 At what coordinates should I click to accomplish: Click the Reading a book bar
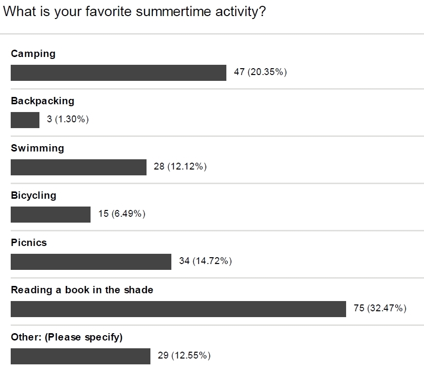tap(178, 309)
